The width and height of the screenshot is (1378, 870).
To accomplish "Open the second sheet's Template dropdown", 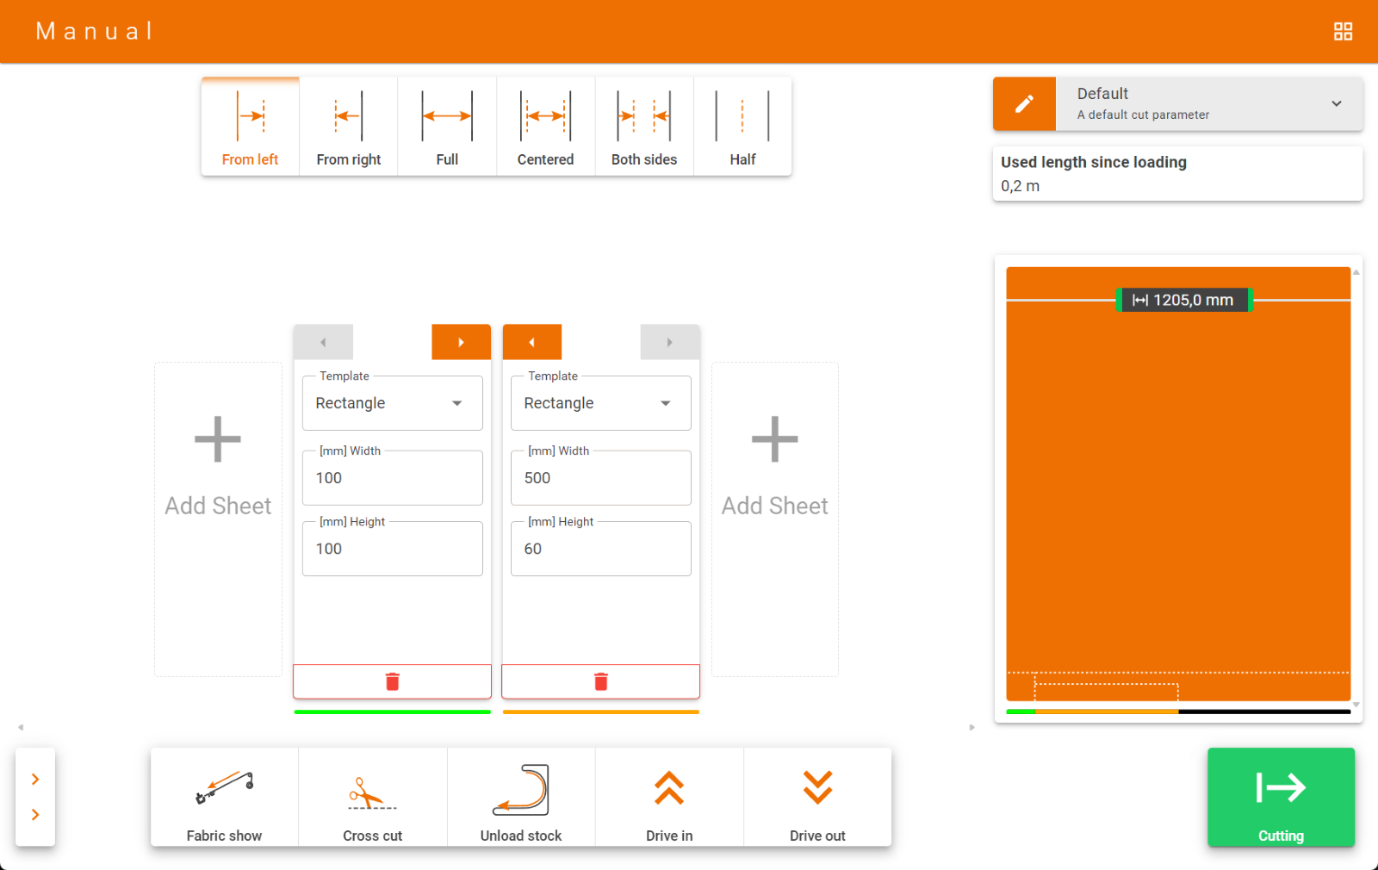I will [600, 403].
